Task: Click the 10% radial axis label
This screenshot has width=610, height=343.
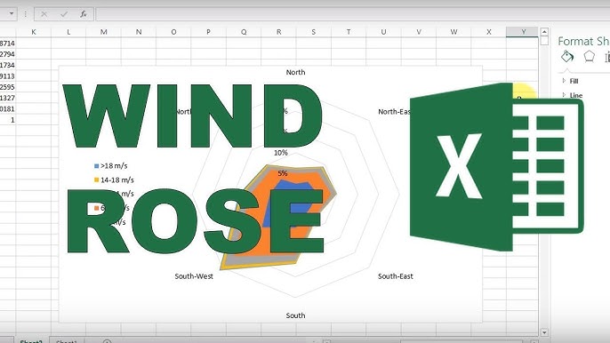Action: click(x=281, y=153)
